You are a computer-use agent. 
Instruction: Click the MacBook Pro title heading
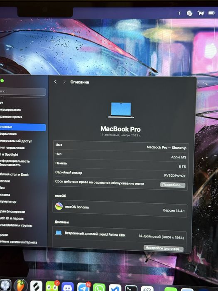click(120, 129)
